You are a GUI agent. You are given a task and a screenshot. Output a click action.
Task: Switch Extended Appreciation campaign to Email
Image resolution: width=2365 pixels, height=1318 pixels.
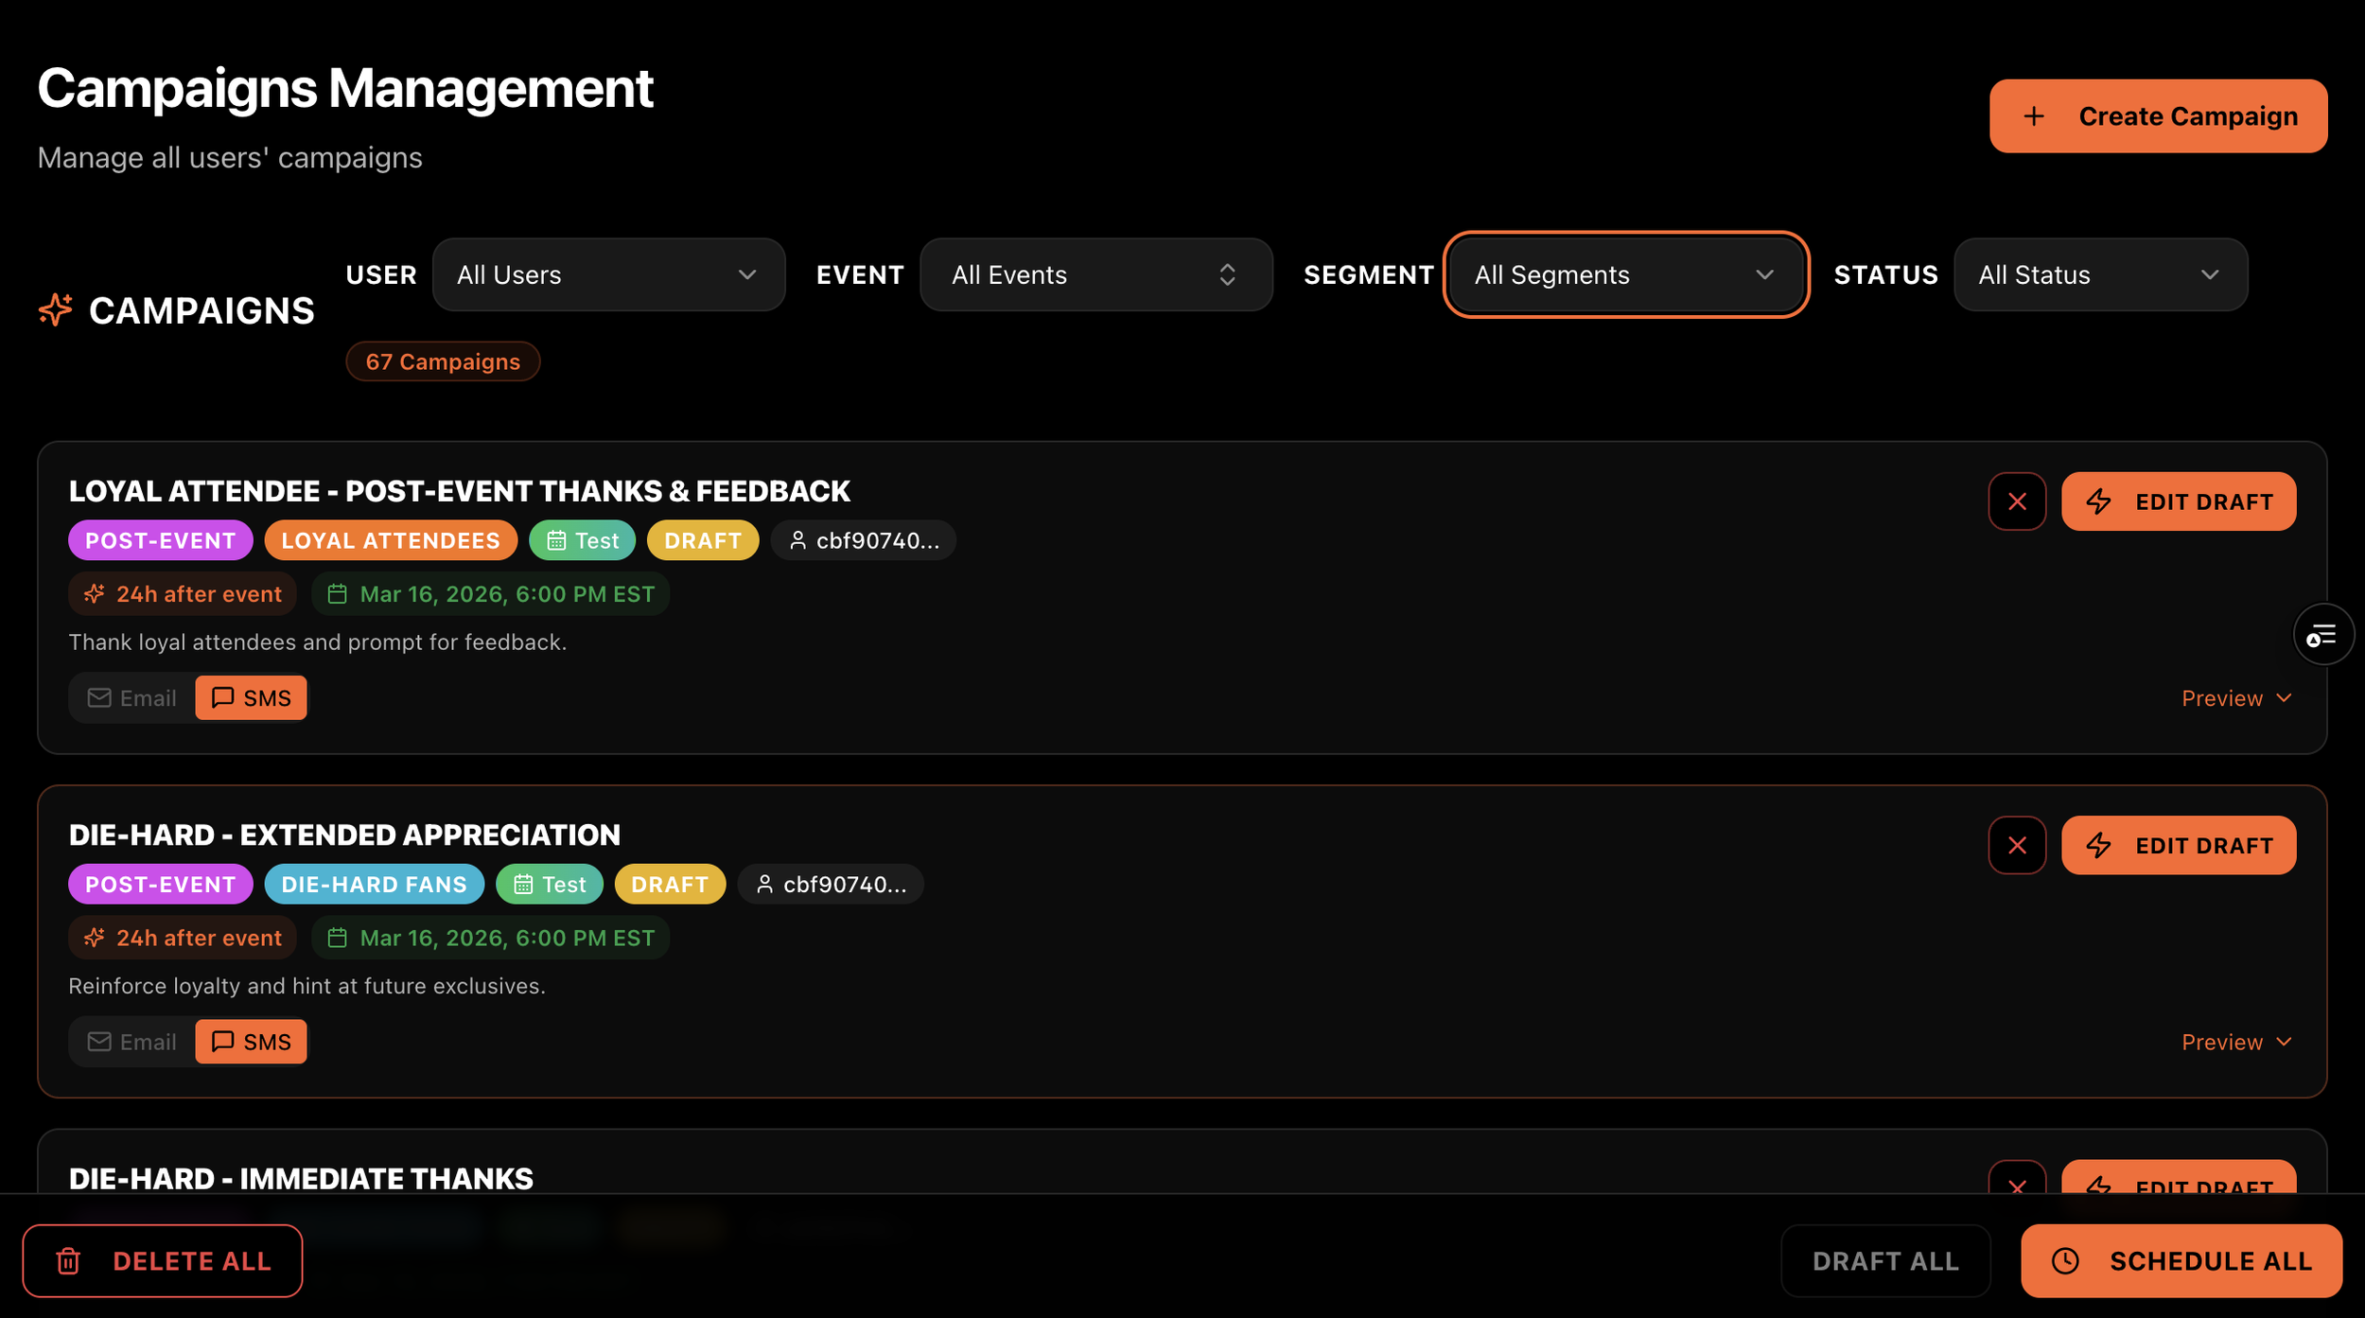coord(132,1042)
